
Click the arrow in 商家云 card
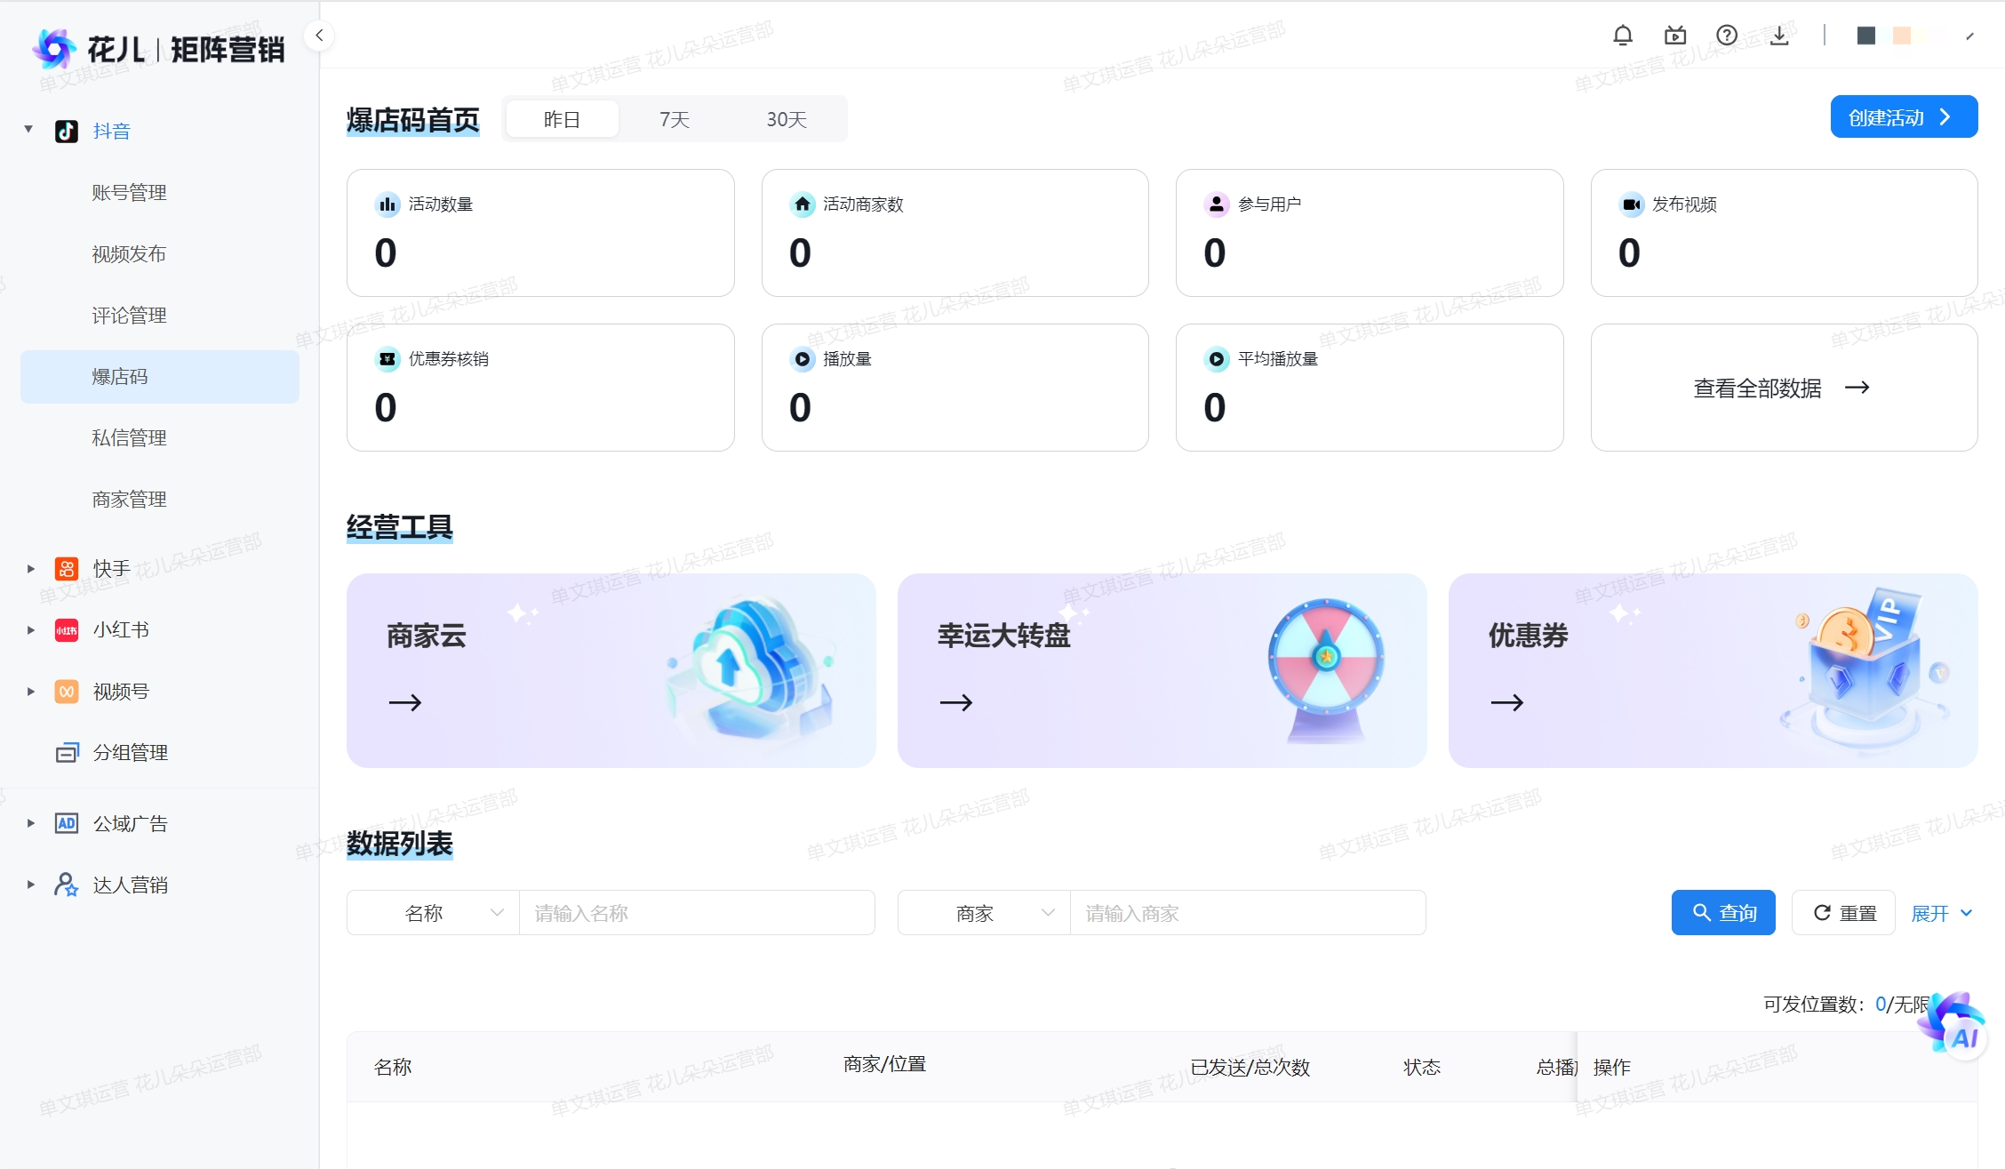405,702
